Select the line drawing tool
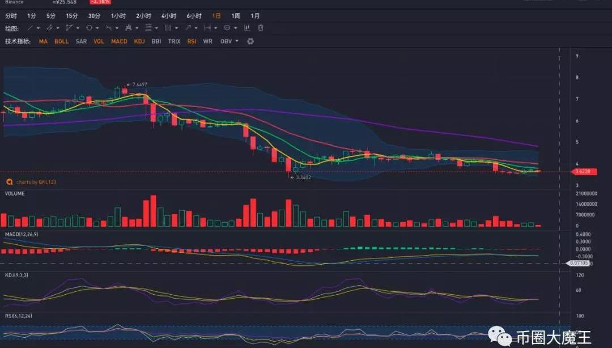Screen dimensions: 612x348 click(30, 28)
